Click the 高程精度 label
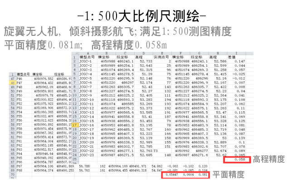The width and height of the screenshot is (287, 180). (x=268, y=159)
